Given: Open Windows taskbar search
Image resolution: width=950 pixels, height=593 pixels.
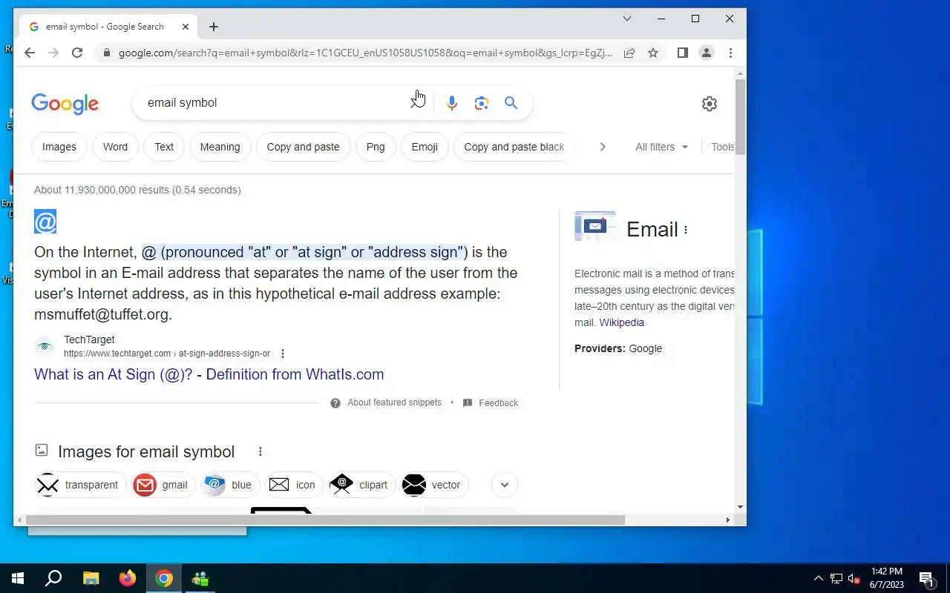Looking at the screenshot, I should (53, 578).
